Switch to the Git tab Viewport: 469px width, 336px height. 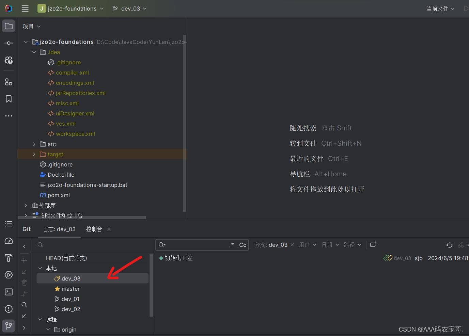27,229
